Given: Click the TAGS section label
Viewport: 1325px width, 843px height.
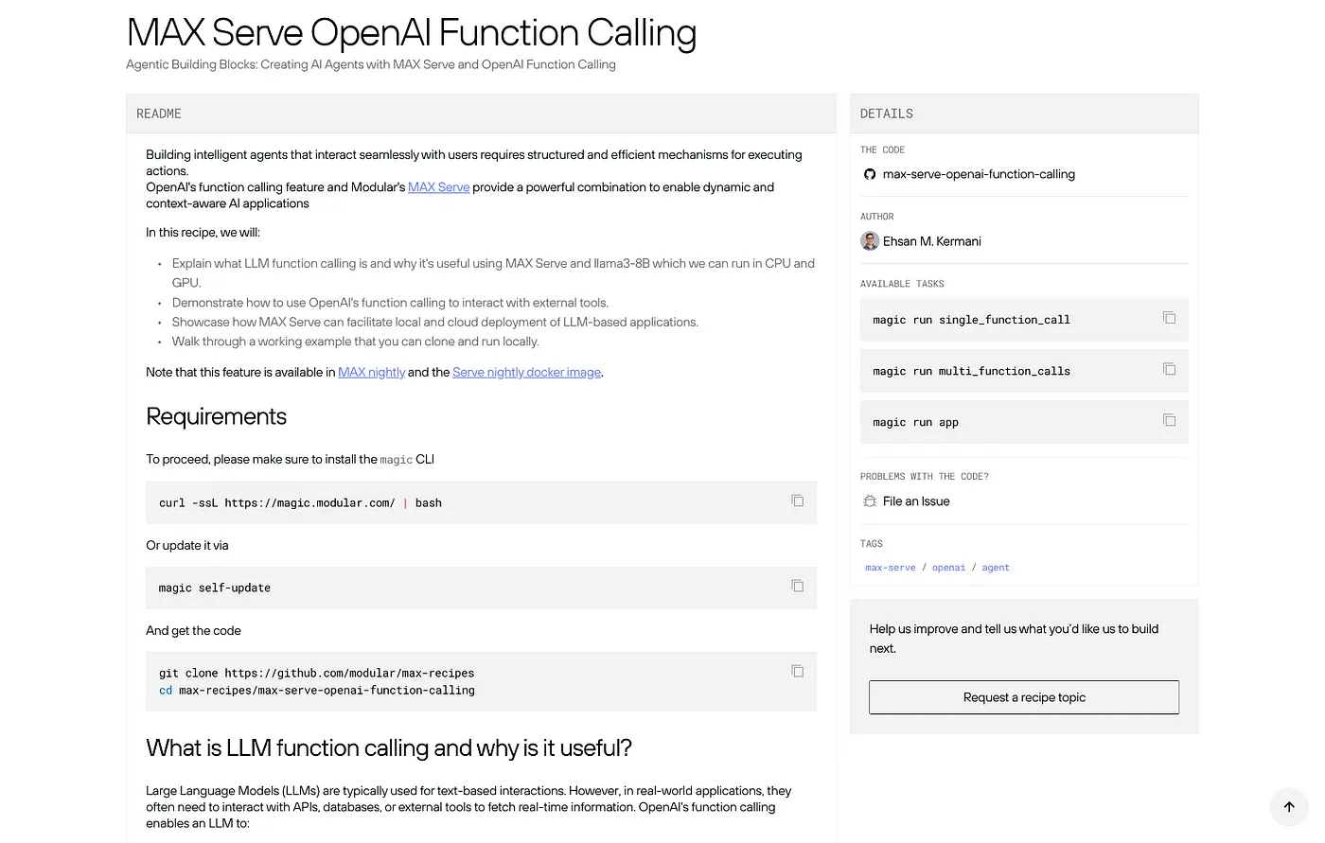Looking at the screenshot, I should [x=872, y=544].
